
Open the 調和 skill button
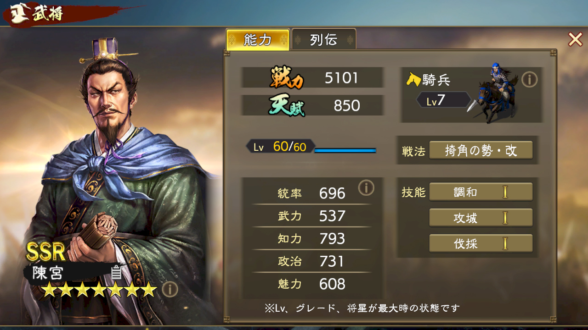(x=481, y=192)
